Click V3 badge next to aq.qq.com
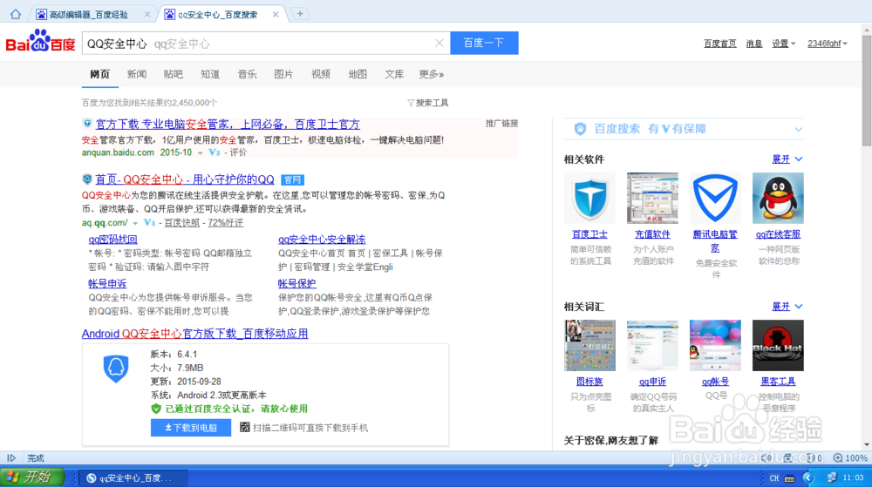 pyautogui.click(x=149, y=223)
